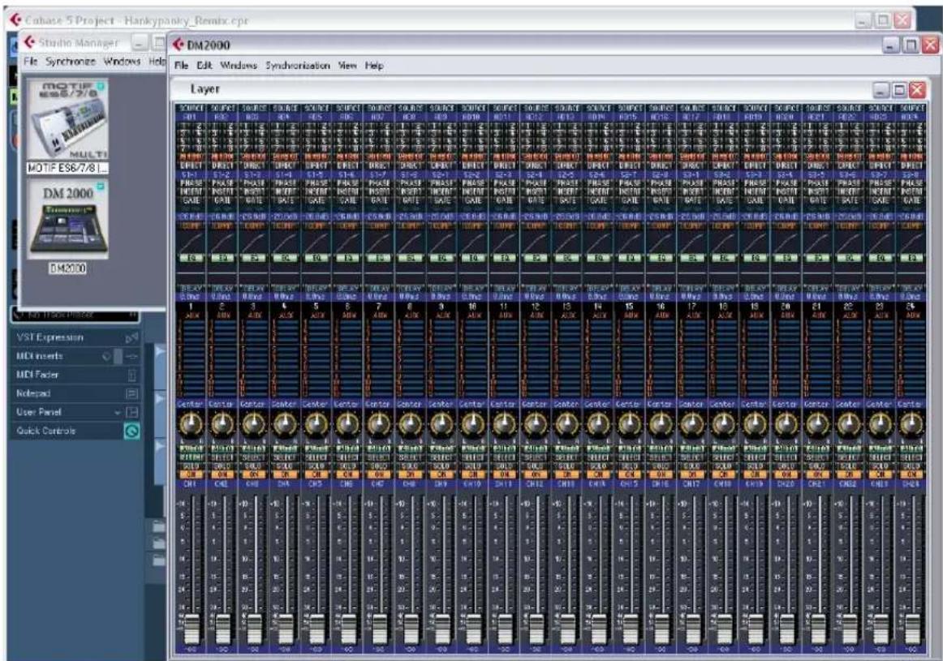Toggle the DELAY button on channel 13
The width and height of the screenshot is (943, 661).
pyautogui.click(x=566, y=289)
